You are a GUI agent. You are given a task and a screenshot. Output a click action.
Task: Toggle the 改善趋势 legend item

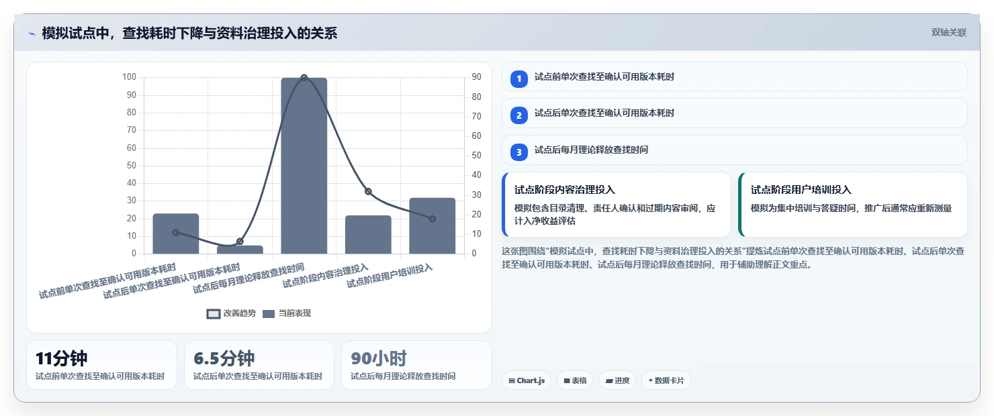click(232, 313)
